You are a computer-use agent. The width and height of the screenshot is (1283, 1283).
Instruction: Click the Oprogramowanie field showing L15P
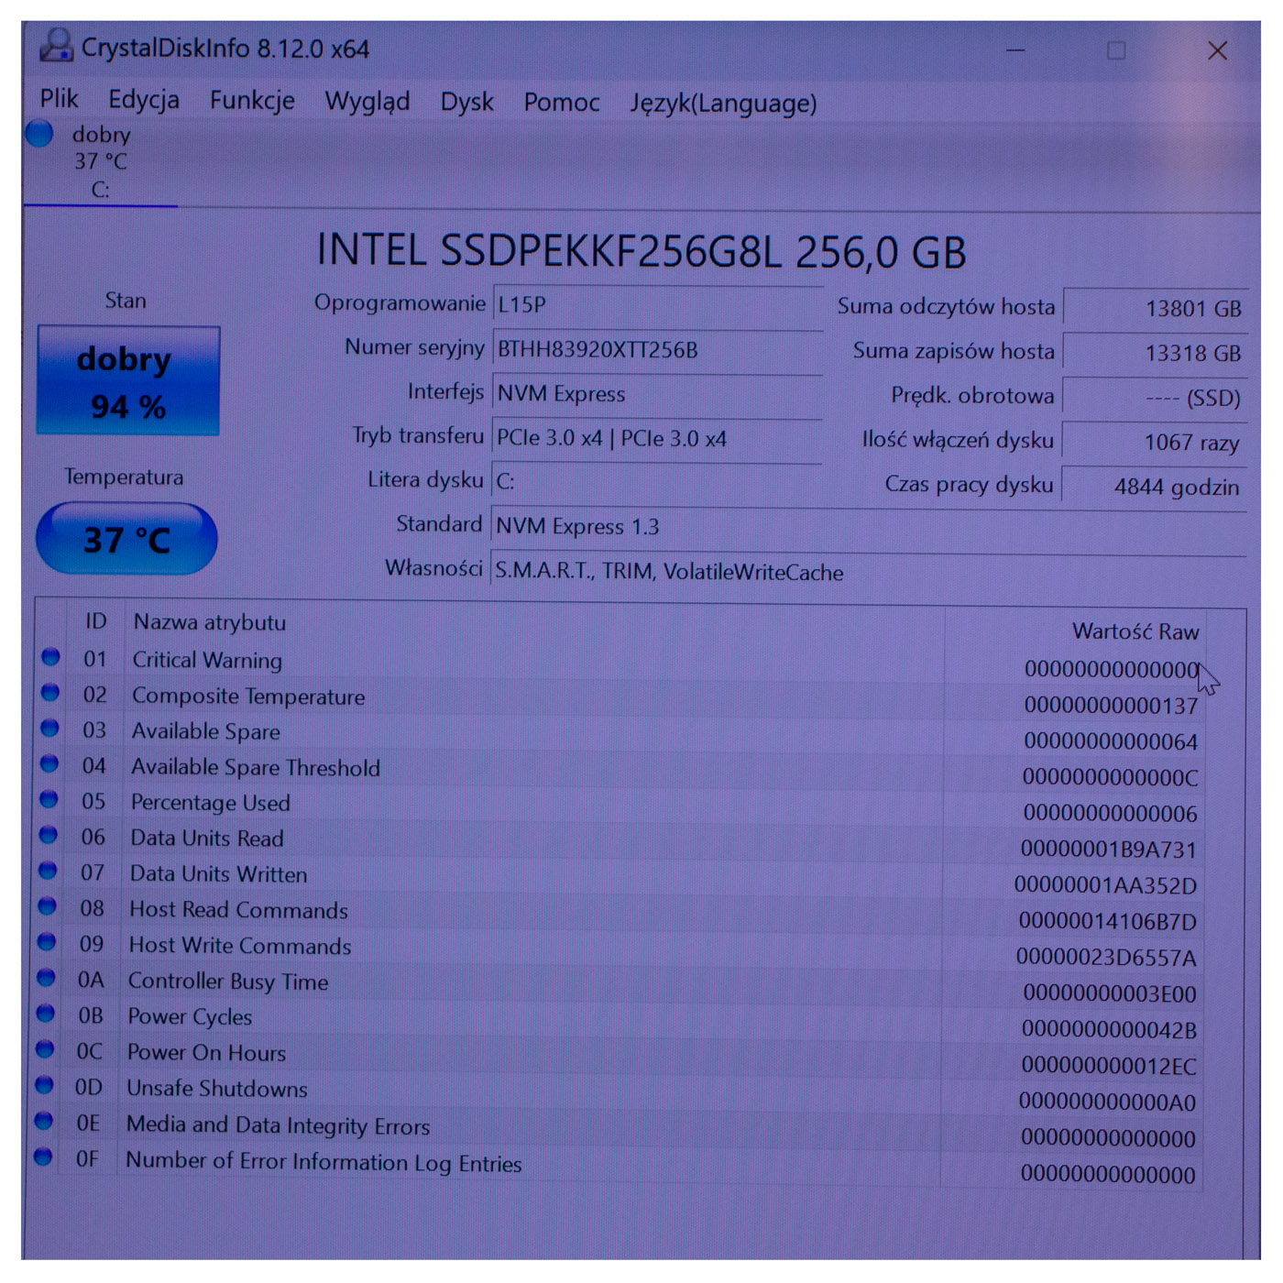tap(658, 304)
